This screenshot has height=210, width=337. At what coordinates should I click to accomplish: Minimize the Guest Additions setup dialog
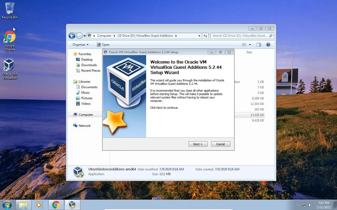tap(212, 52)
